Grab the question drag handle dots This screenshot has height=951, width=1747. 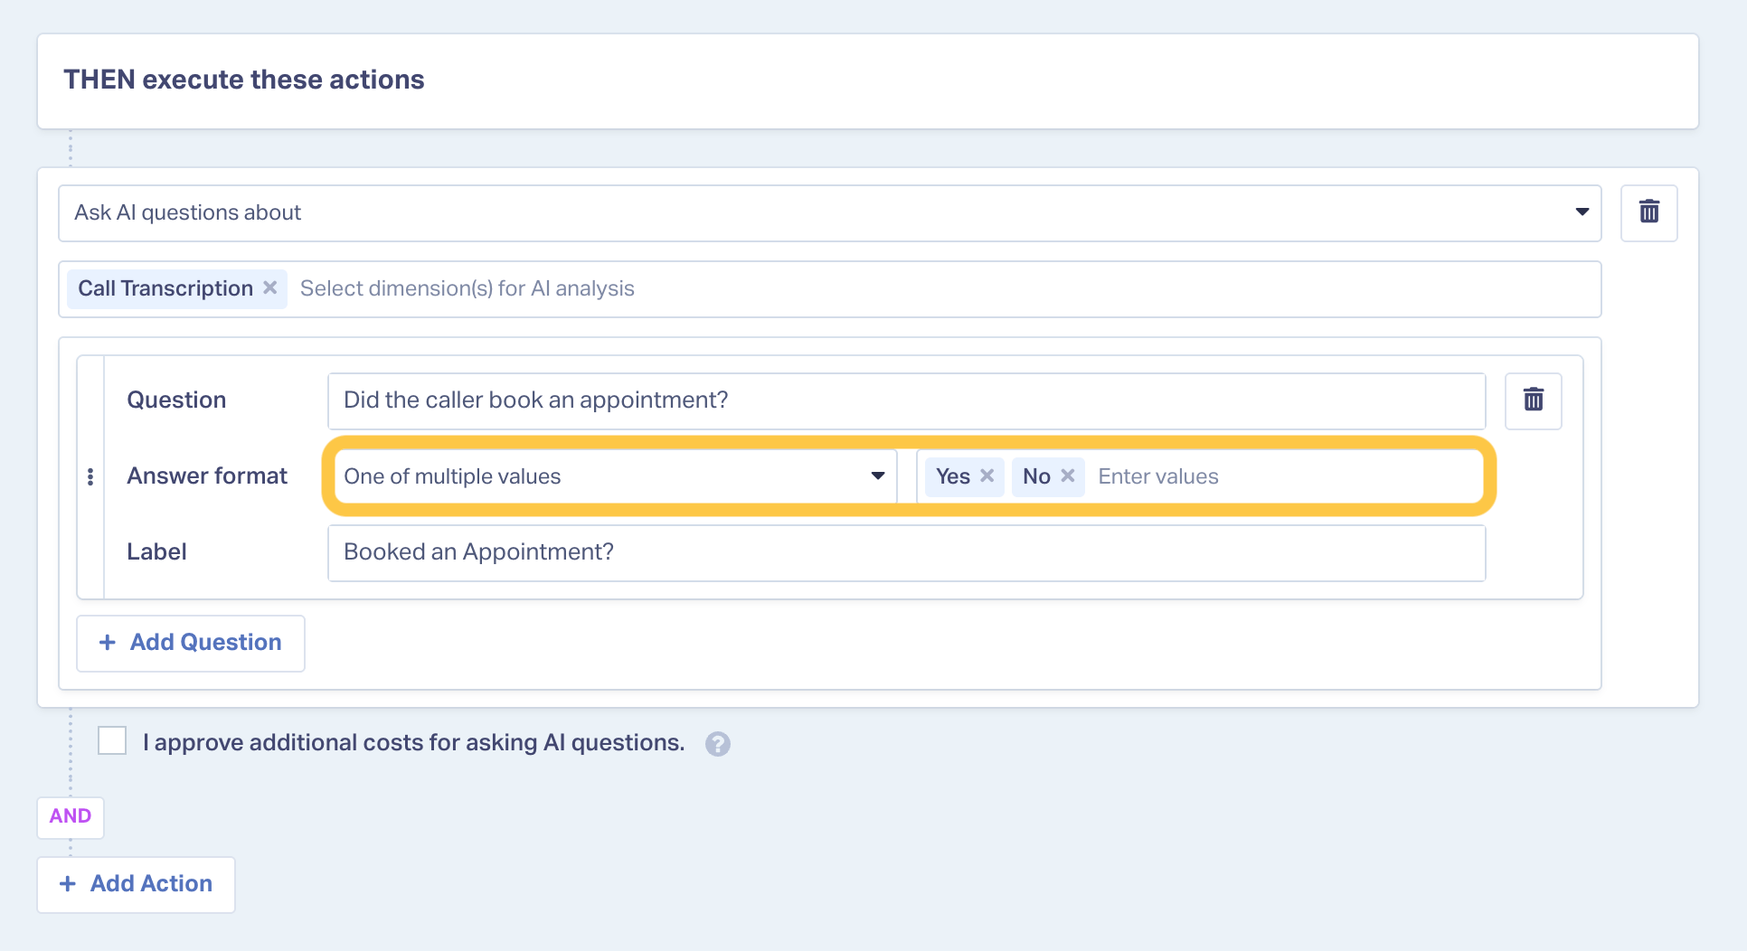click(90, 476)
